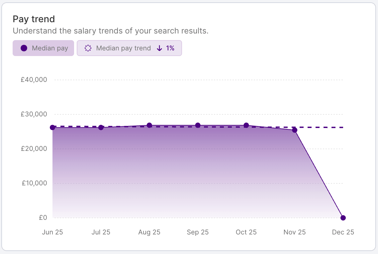Viewport: 378px width, 254px height.
Task: Select the Aug 25 data point marker
Action: point(149,125)
